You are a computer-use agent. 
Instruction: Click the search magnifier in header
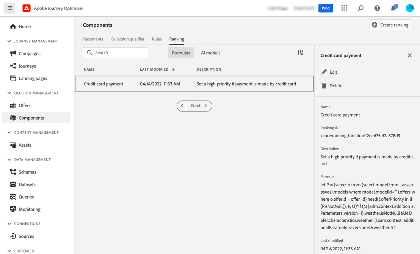[361, 8]
